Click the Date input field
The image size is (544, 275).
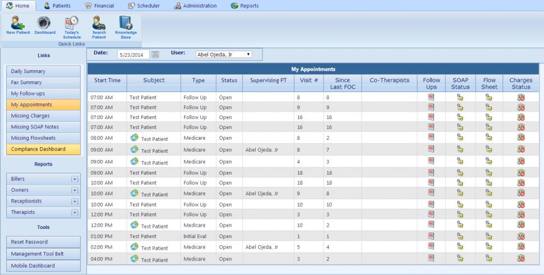point(133,55)
